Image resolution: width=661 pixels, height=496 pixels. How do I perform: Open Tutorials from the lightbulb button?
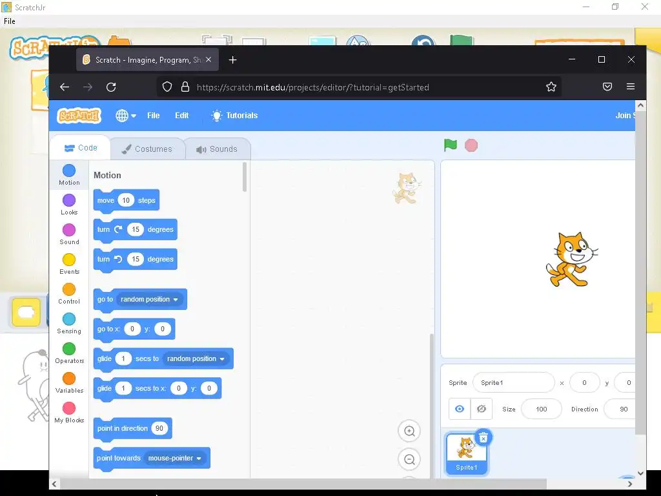(234, 116)
